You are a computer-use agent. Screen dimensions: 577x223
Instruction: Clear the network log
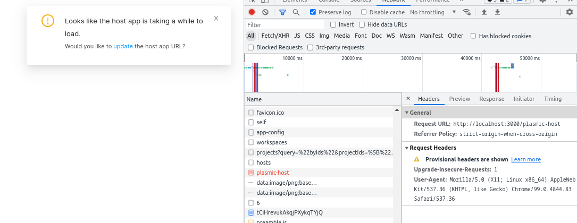265,12
